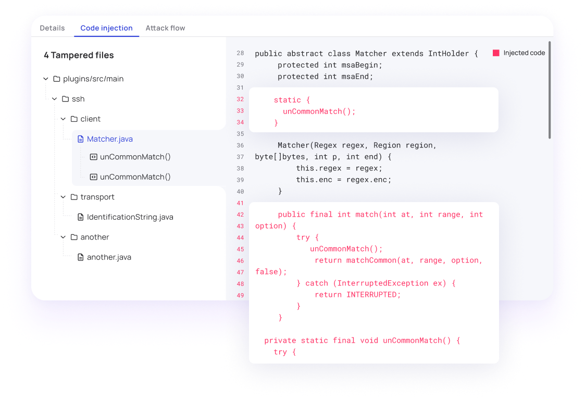Collapse the ssh folder chevron
The height and width of the screenshot is (400, 585).
pyautogui.click(x=54, y=99)
